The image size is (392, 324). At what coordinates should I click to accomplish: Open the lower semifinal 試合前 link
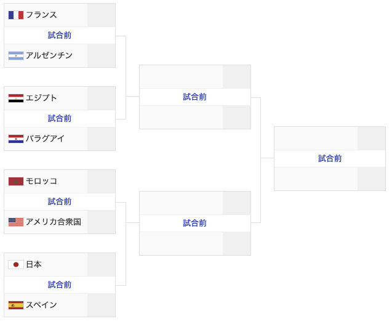194,223
